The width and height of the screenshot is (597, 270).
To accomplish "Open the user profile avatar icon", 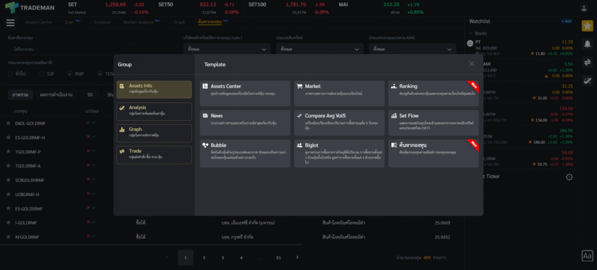I will (x=584, y=8).
